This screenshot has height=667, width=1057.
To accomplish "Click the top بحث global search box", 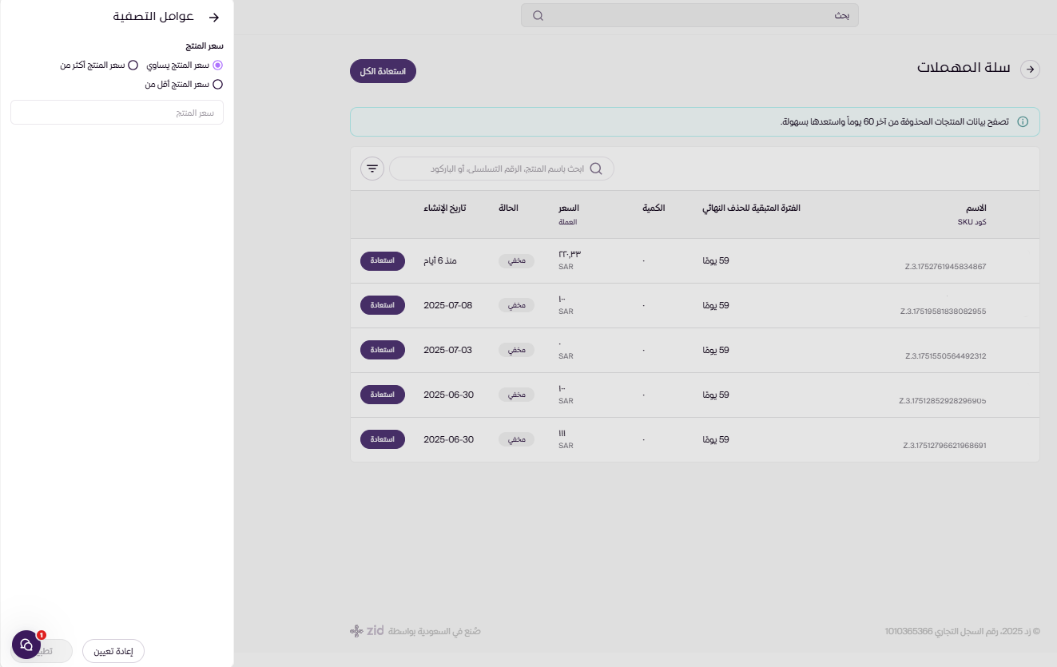I will tap(689, 16).
